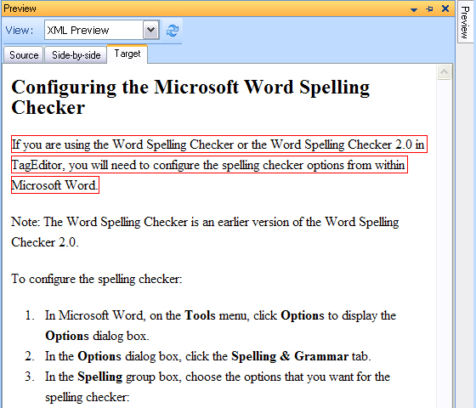Open the View dropdown arrow

tap(151, 30)
